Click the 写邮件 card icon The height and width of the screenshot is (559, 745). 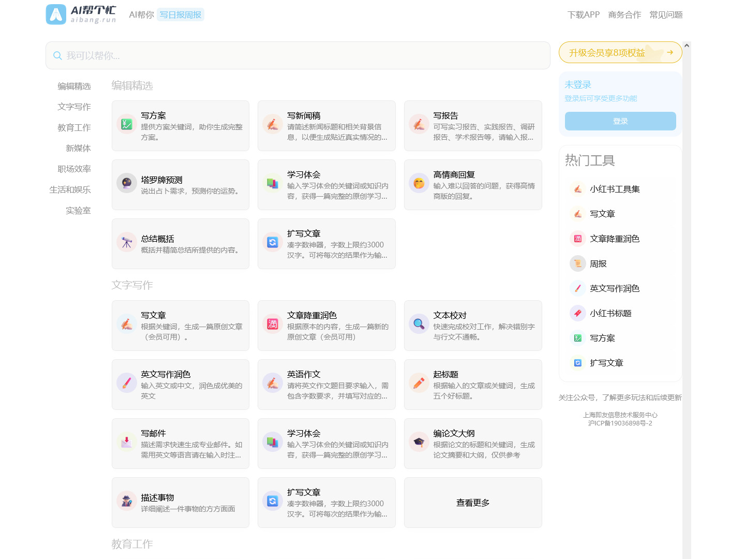point(127,442)
